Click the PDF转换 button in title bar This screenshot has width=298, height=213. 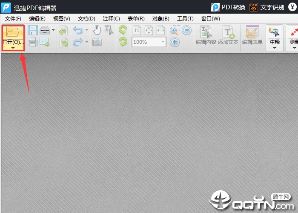[228, 7]
